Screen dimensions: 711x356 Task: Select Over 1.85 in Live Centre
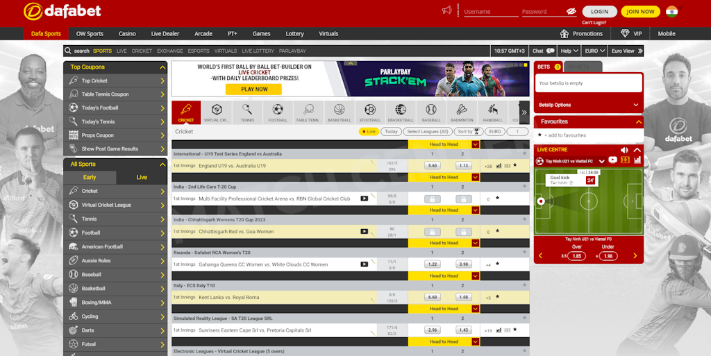(x=576, y=256)
